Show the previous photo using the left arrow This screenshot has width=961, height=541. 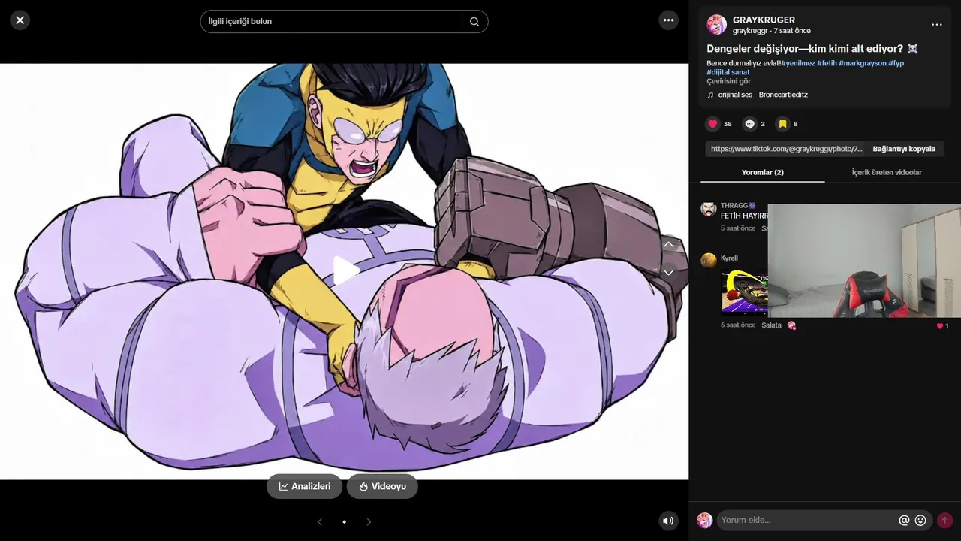tap(320, 521)
